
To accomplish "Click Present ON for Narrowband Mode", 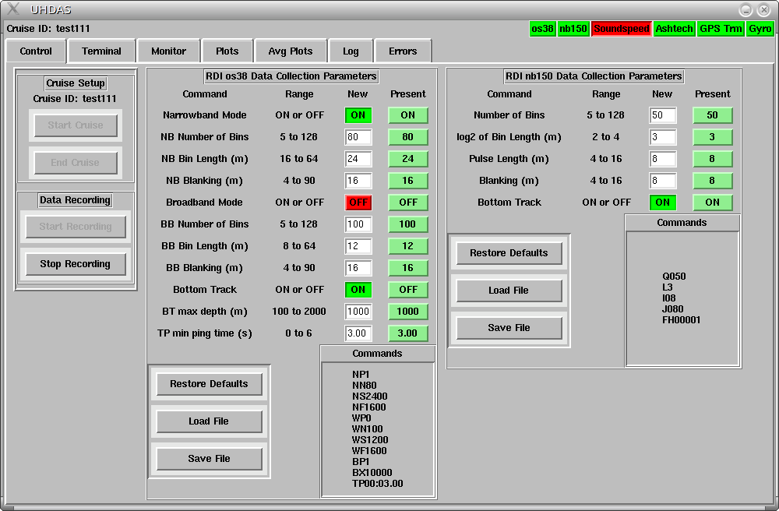I will (x=408, y=115).
